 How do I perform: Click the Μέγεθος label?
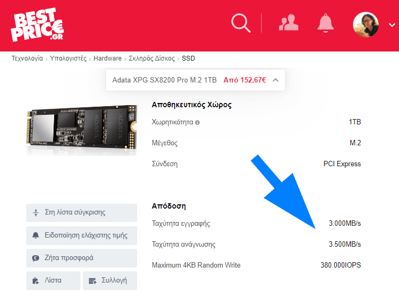164,143
